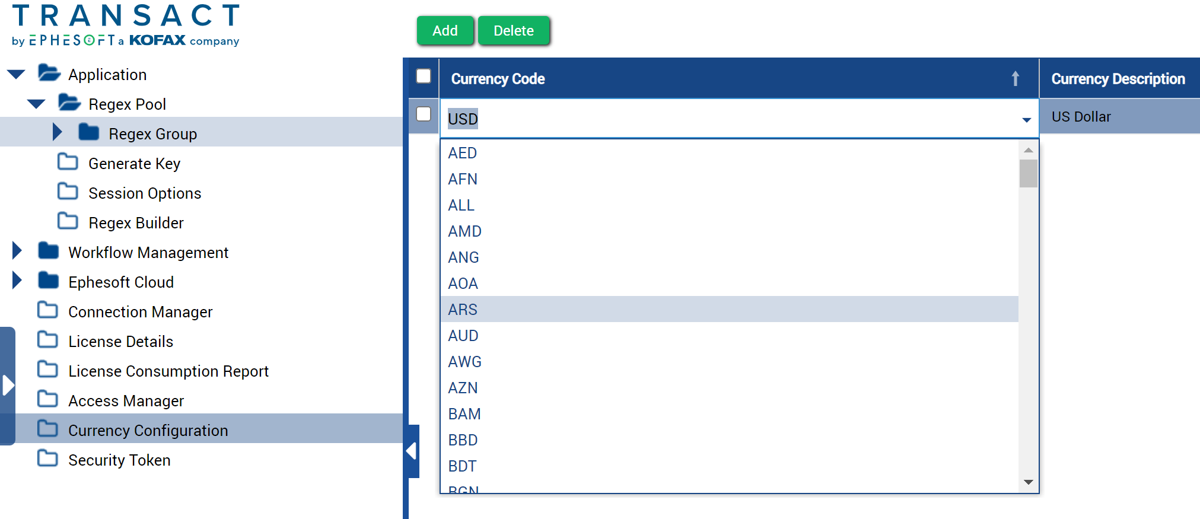Open Security Token from the sidebar
Image resolution: width=1200 pixels, height=519 pixels.
pos(119,459)
